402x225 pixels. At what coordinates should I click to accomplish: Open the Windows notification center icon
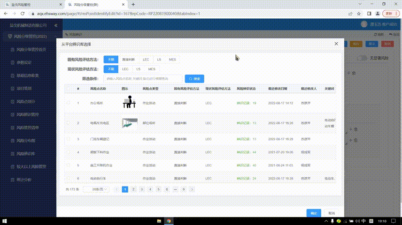(394, 221)
